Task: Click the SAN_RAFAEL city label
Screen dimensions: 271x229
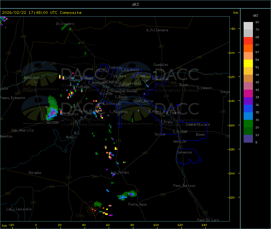Action: [x=111, y=82]
